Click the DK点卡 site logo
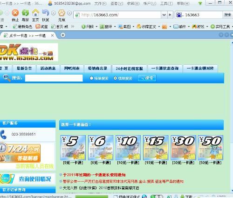 pos(29,52)
